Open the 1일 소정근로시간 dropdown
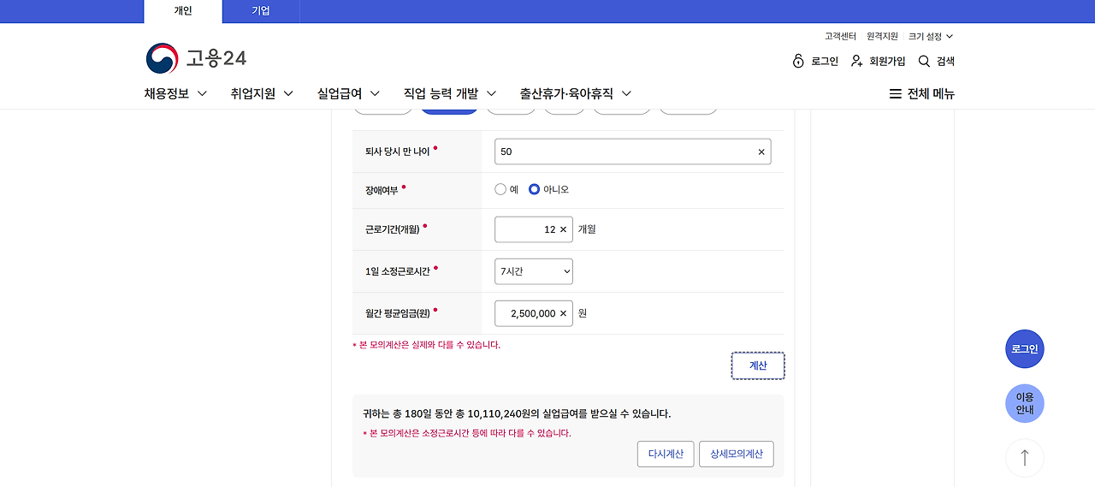 pyautogui.click(x=534, y=271)
